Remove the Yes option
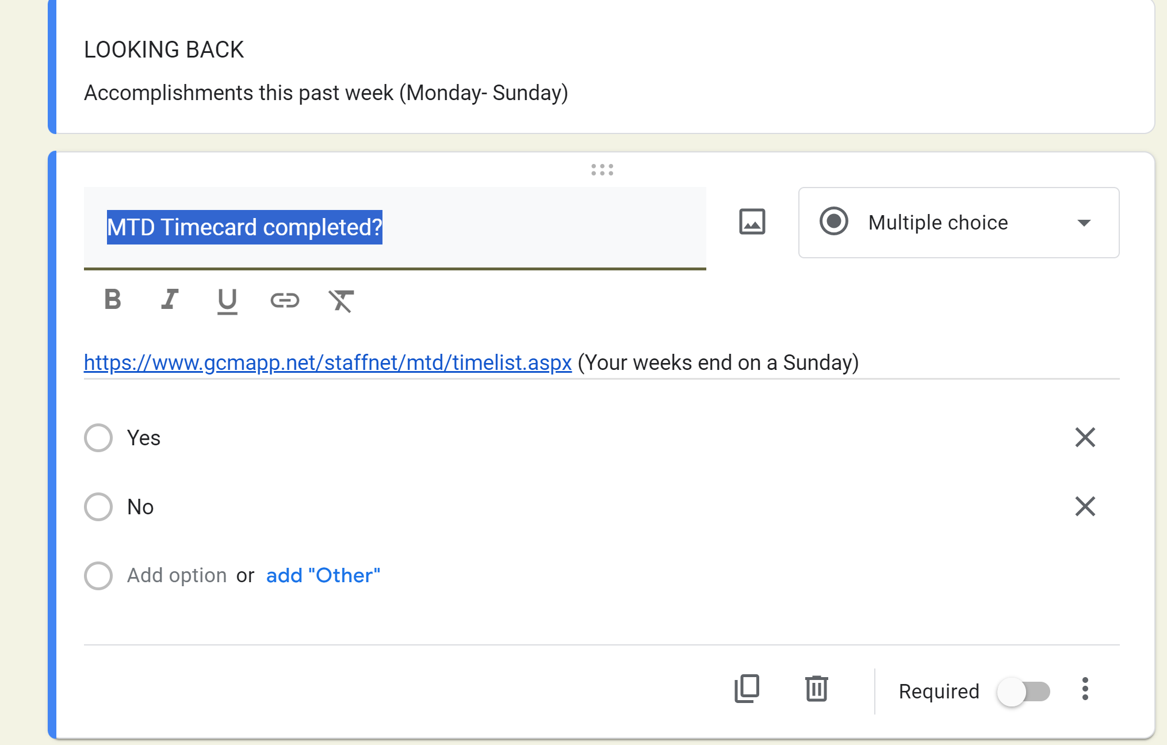This screenshot has height=745, width=1167. [x=1085, y=438]
